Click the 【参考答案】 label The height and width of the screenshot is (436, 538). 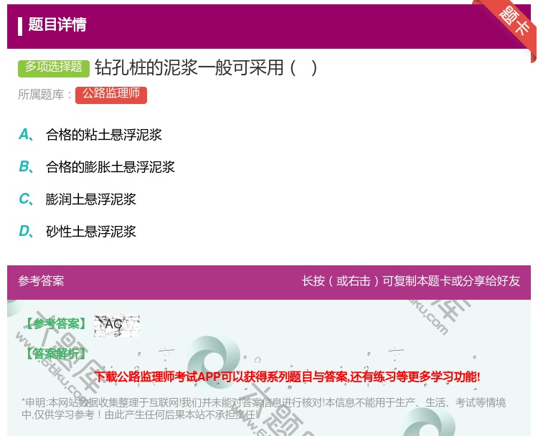[55, 324]
